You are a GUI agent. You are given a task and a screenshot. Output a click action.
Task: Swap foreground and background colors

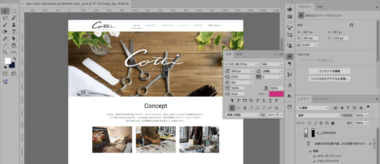point(14,58)
